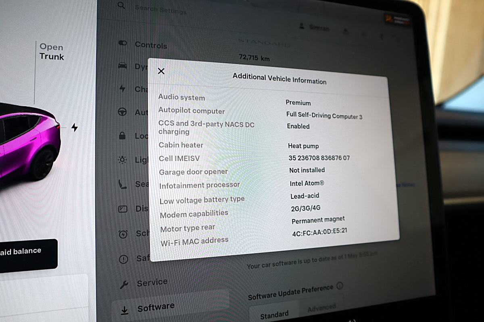Select the Premium audio value

pyautogui.click(x=298, y=103)
